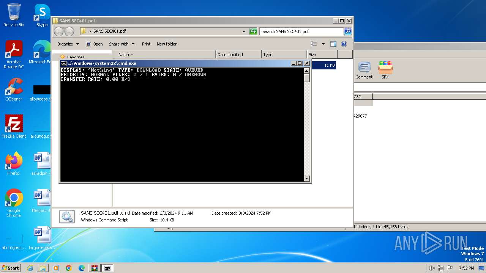Sort by the Name column header
The image size is (486, 273).
click(164, 55)
